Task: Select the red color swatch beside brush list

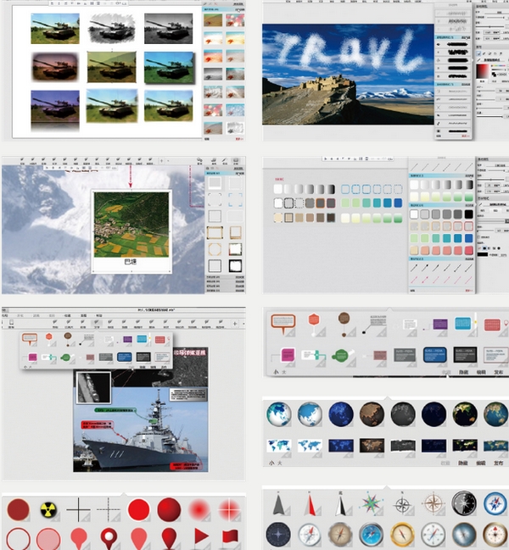Action: (484, 69)
